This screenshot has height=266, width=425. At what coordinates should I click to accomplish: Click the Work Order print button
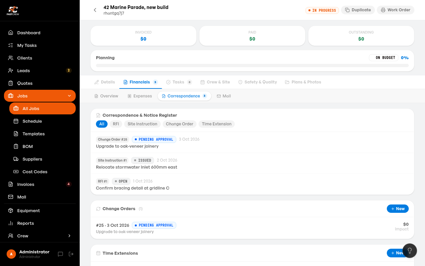coord(395,10)
